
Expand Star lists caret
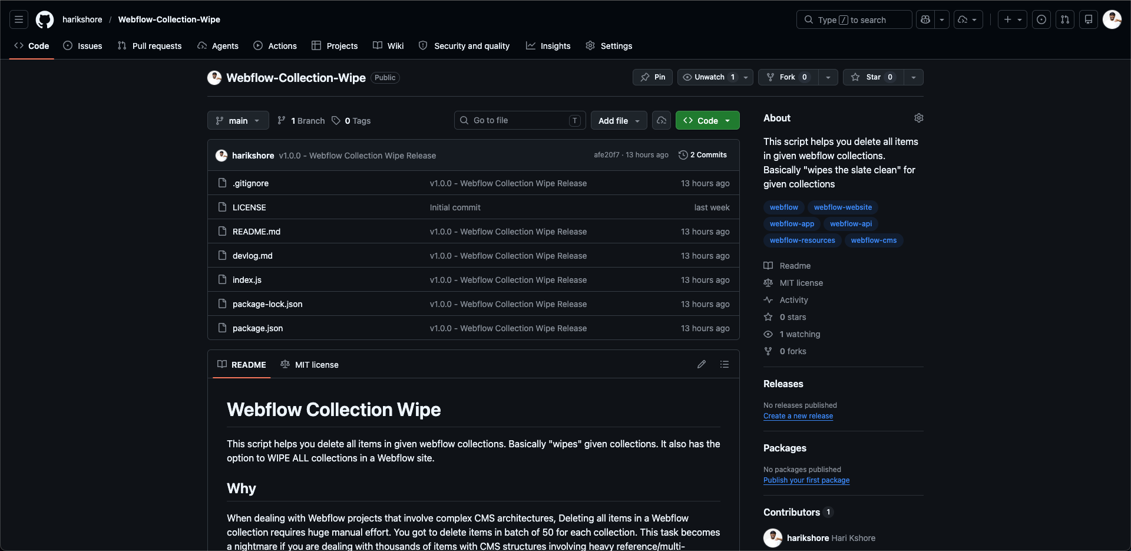click(x=914, y=77)
